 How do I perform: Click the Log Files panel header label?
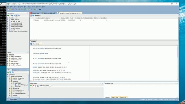[34, 42]
